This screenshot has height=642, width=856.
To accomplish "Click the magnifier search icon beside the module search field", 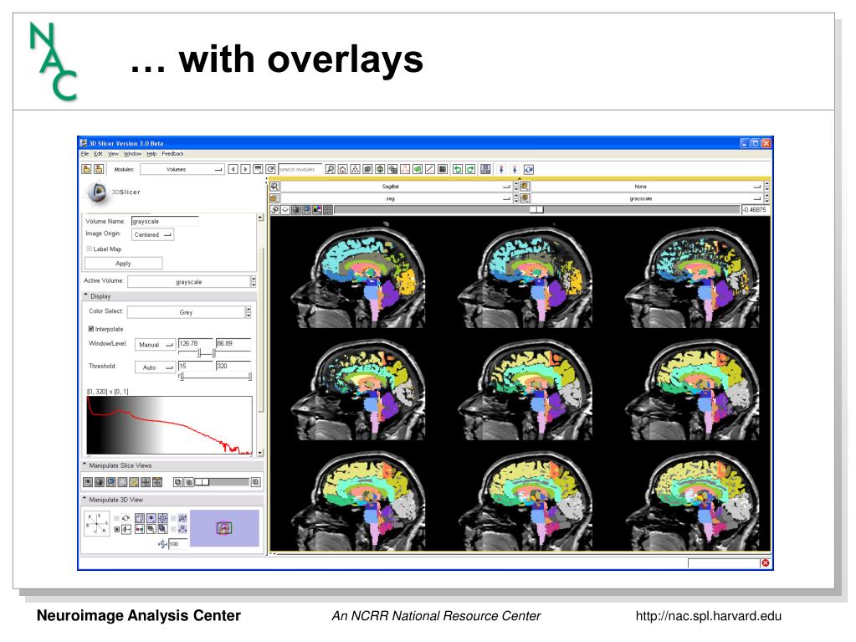I will pyautogui.click(x=331, y=169).
